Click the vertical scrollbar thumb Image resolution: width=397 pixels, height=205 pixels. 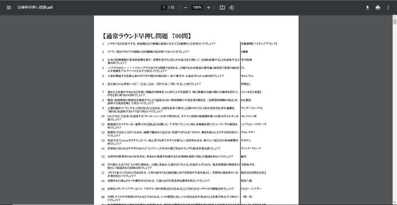[x=395, y=22]
